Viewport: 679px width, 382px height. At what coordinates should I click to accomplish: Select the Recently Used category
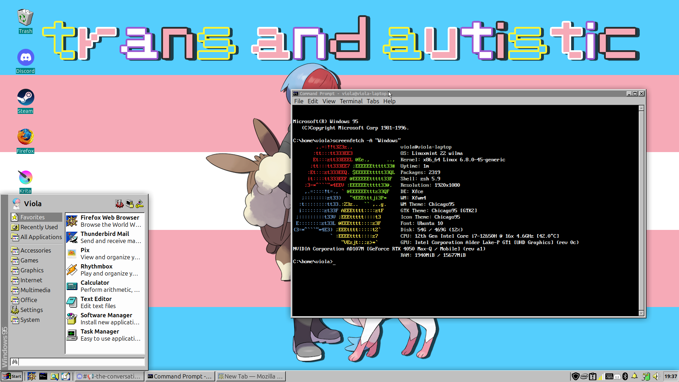coord(36,227)
